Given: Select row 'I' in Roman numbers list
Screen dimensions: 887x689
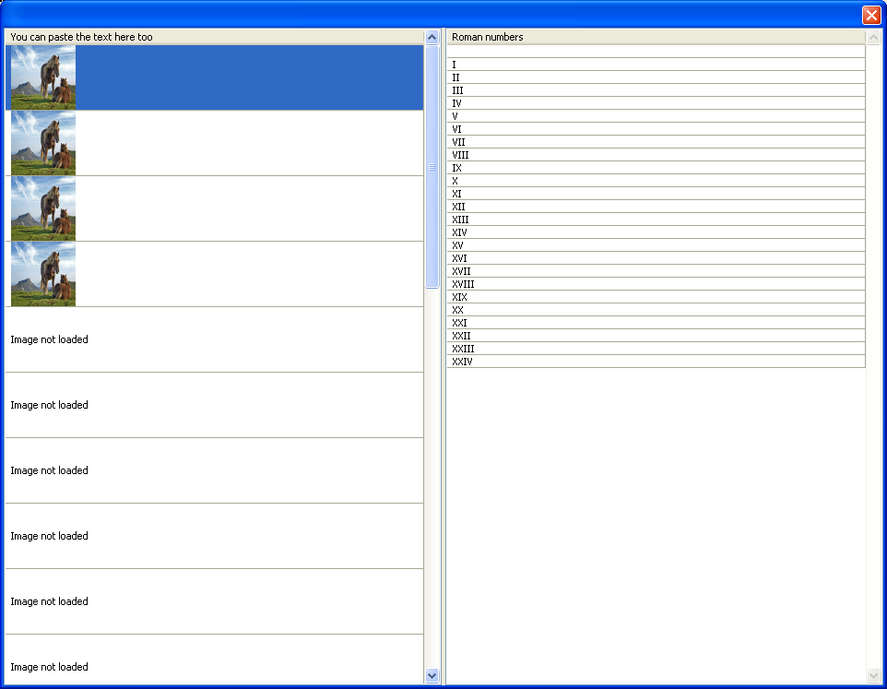Looking at the screenshot, I should click(x=656, y=65).
